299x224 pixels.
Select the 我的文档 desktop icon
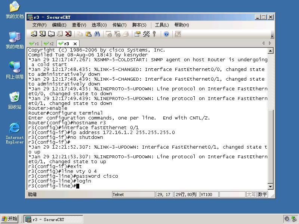15,10
